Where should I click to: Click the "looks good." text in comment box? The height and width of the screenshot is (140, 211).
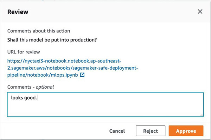pyautogui.click(x=24, y=98)
